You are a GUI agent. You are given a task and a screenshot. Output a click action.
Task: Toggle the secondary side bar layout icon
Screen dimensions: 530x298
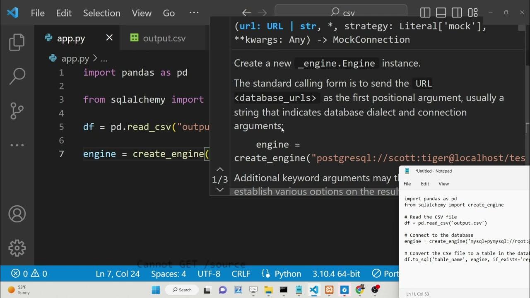pyautogui.click(x=457, y=13)
